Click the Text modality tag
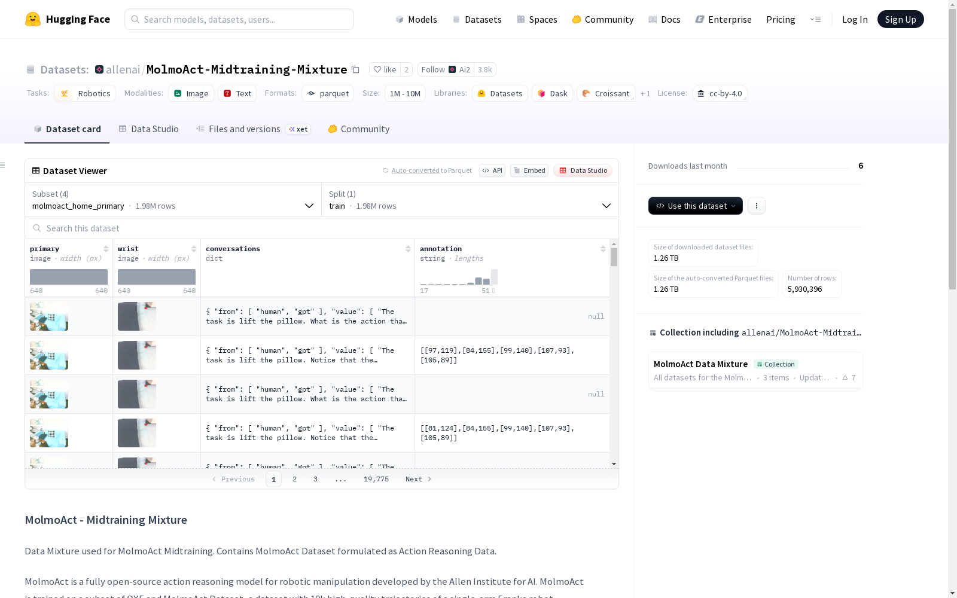The height and width of the screenshot is (598, 957). click(237, 93)
